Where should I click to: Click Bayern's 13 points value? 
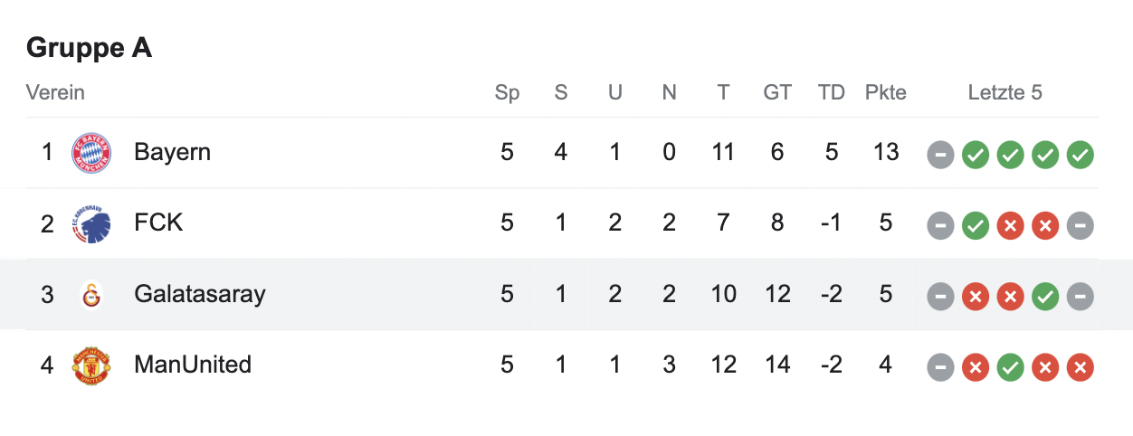tap(885, 152)
